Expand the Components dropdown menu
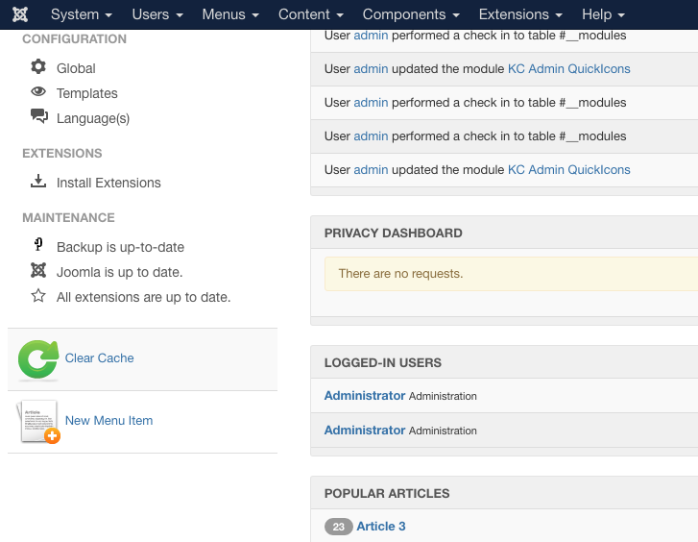 coord(411,14)
